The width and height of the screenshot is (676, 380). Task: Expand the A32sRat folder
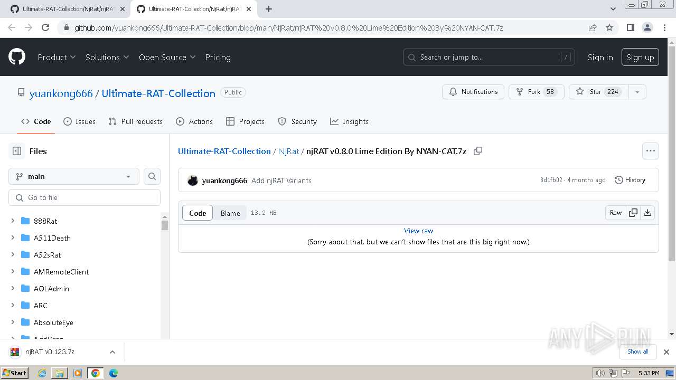point(13,255)
